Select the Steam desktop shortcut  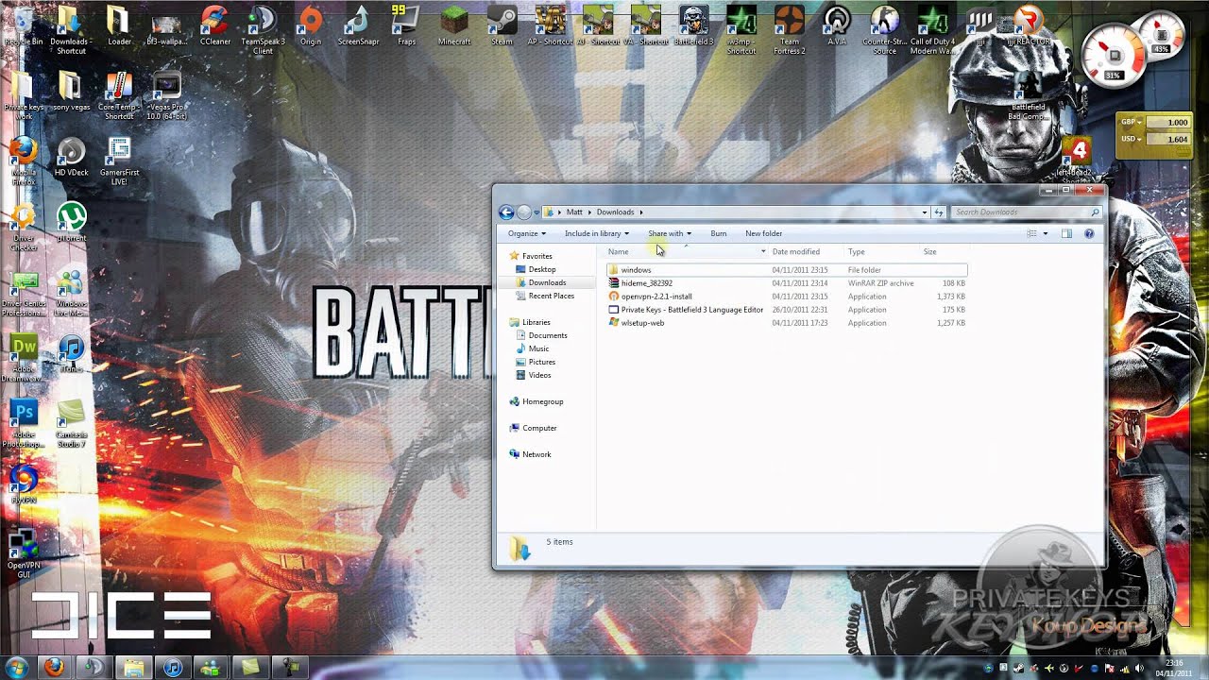tap(502, 25)
